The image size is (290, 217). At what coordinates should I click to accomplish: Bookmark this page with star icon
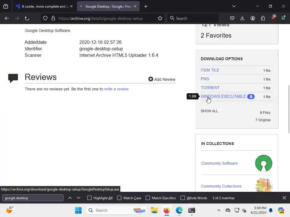[x=160, y=18]
